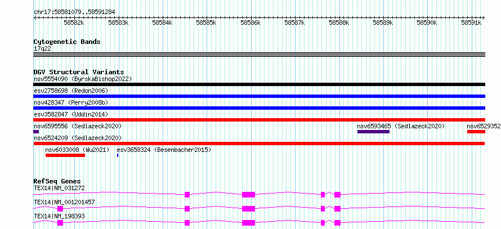This screenshot has height=229, width=501.
Task: Click the RefSeq Genes track title
Action: pyautogui.click(x=57, y=181)
